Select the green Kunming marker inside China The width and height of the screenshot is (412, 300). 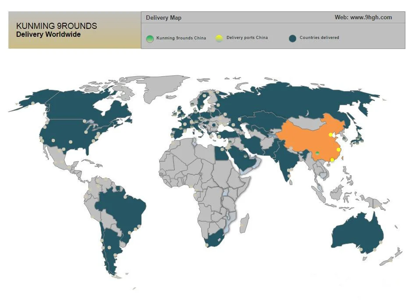317,153
